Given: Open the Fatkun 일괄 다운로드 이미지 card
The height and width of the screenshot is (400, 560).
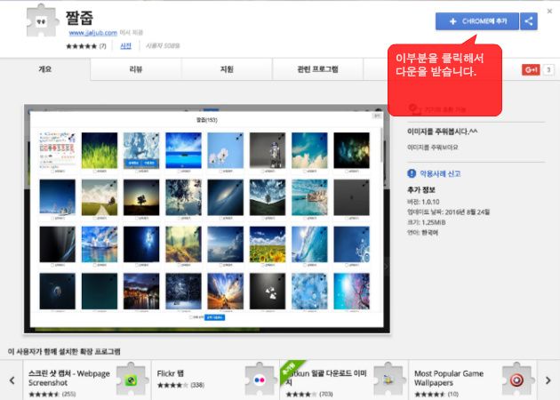Looking at the screenshot, I should (344, 380).
